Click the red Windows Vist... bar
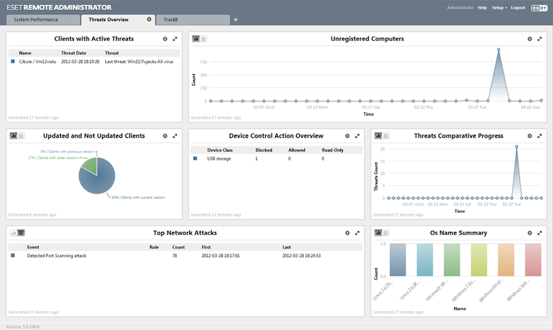 533,260
